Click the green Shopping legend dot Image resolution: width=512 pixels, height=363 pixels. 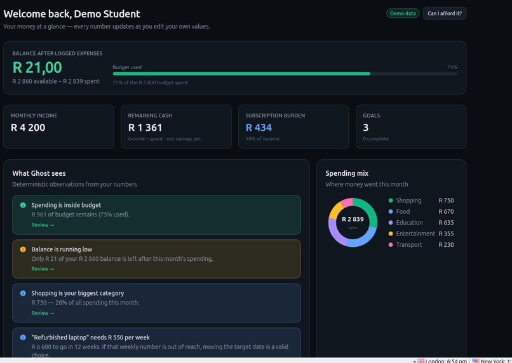(391, 201)
